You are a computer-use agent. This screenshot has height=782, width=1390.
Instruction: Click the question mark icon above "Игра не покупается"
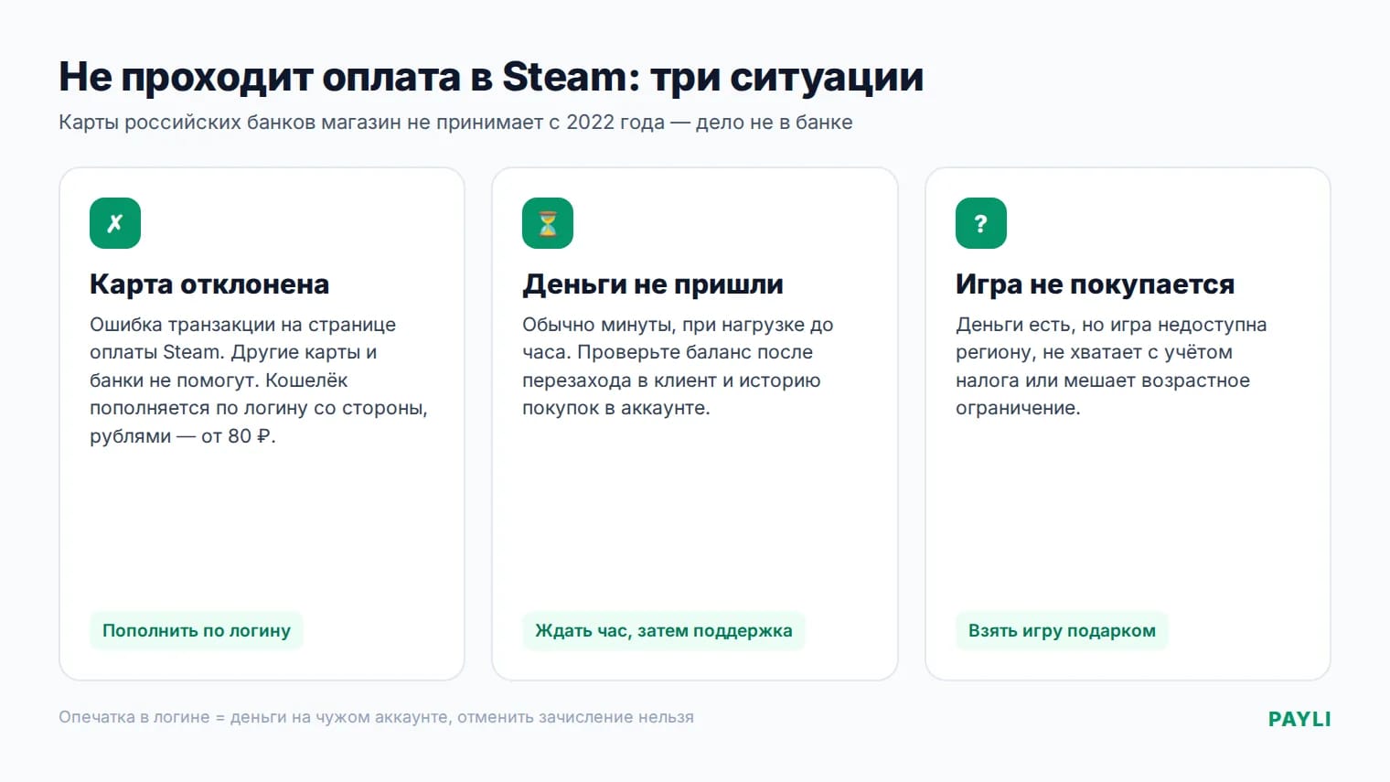coord(981,223)
